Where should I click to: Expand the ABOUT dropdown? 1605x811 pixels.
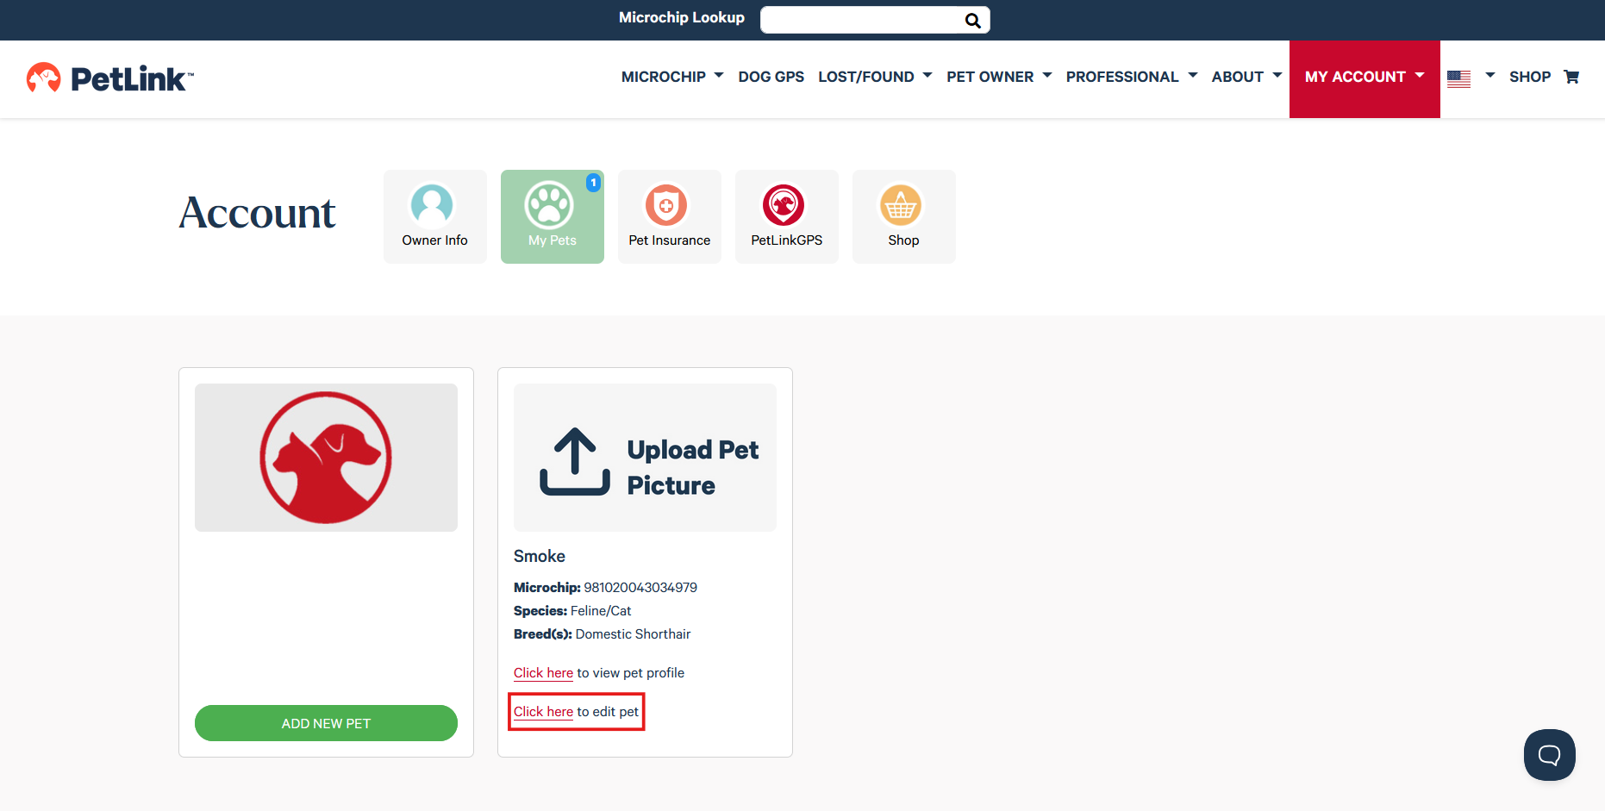click(x=1246, y=77)
